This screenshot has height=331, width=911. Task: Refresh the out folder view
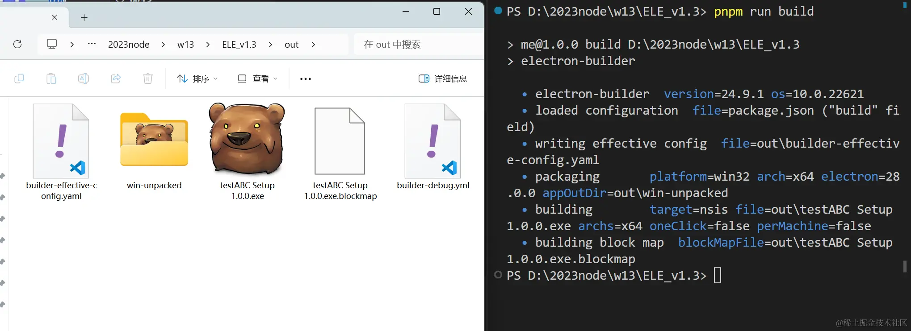[17, 44]
